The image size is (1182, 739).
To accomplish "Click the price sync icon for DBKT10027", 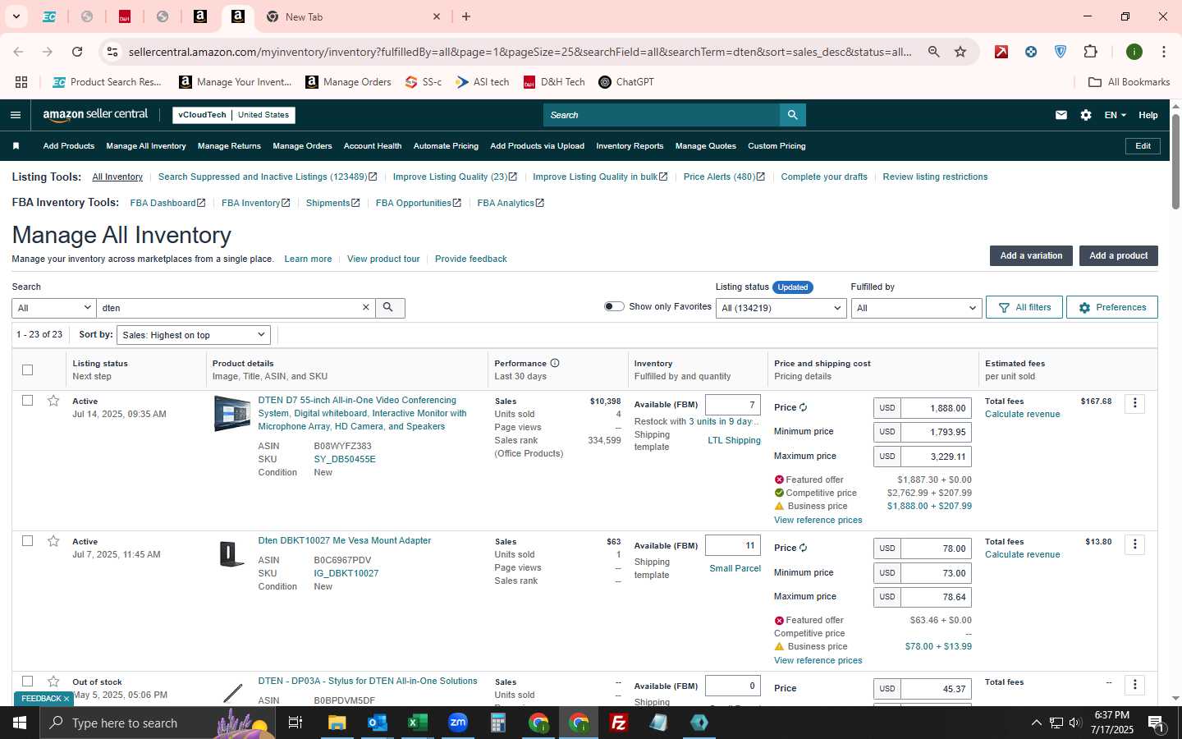I will click(x=803, y=548).
